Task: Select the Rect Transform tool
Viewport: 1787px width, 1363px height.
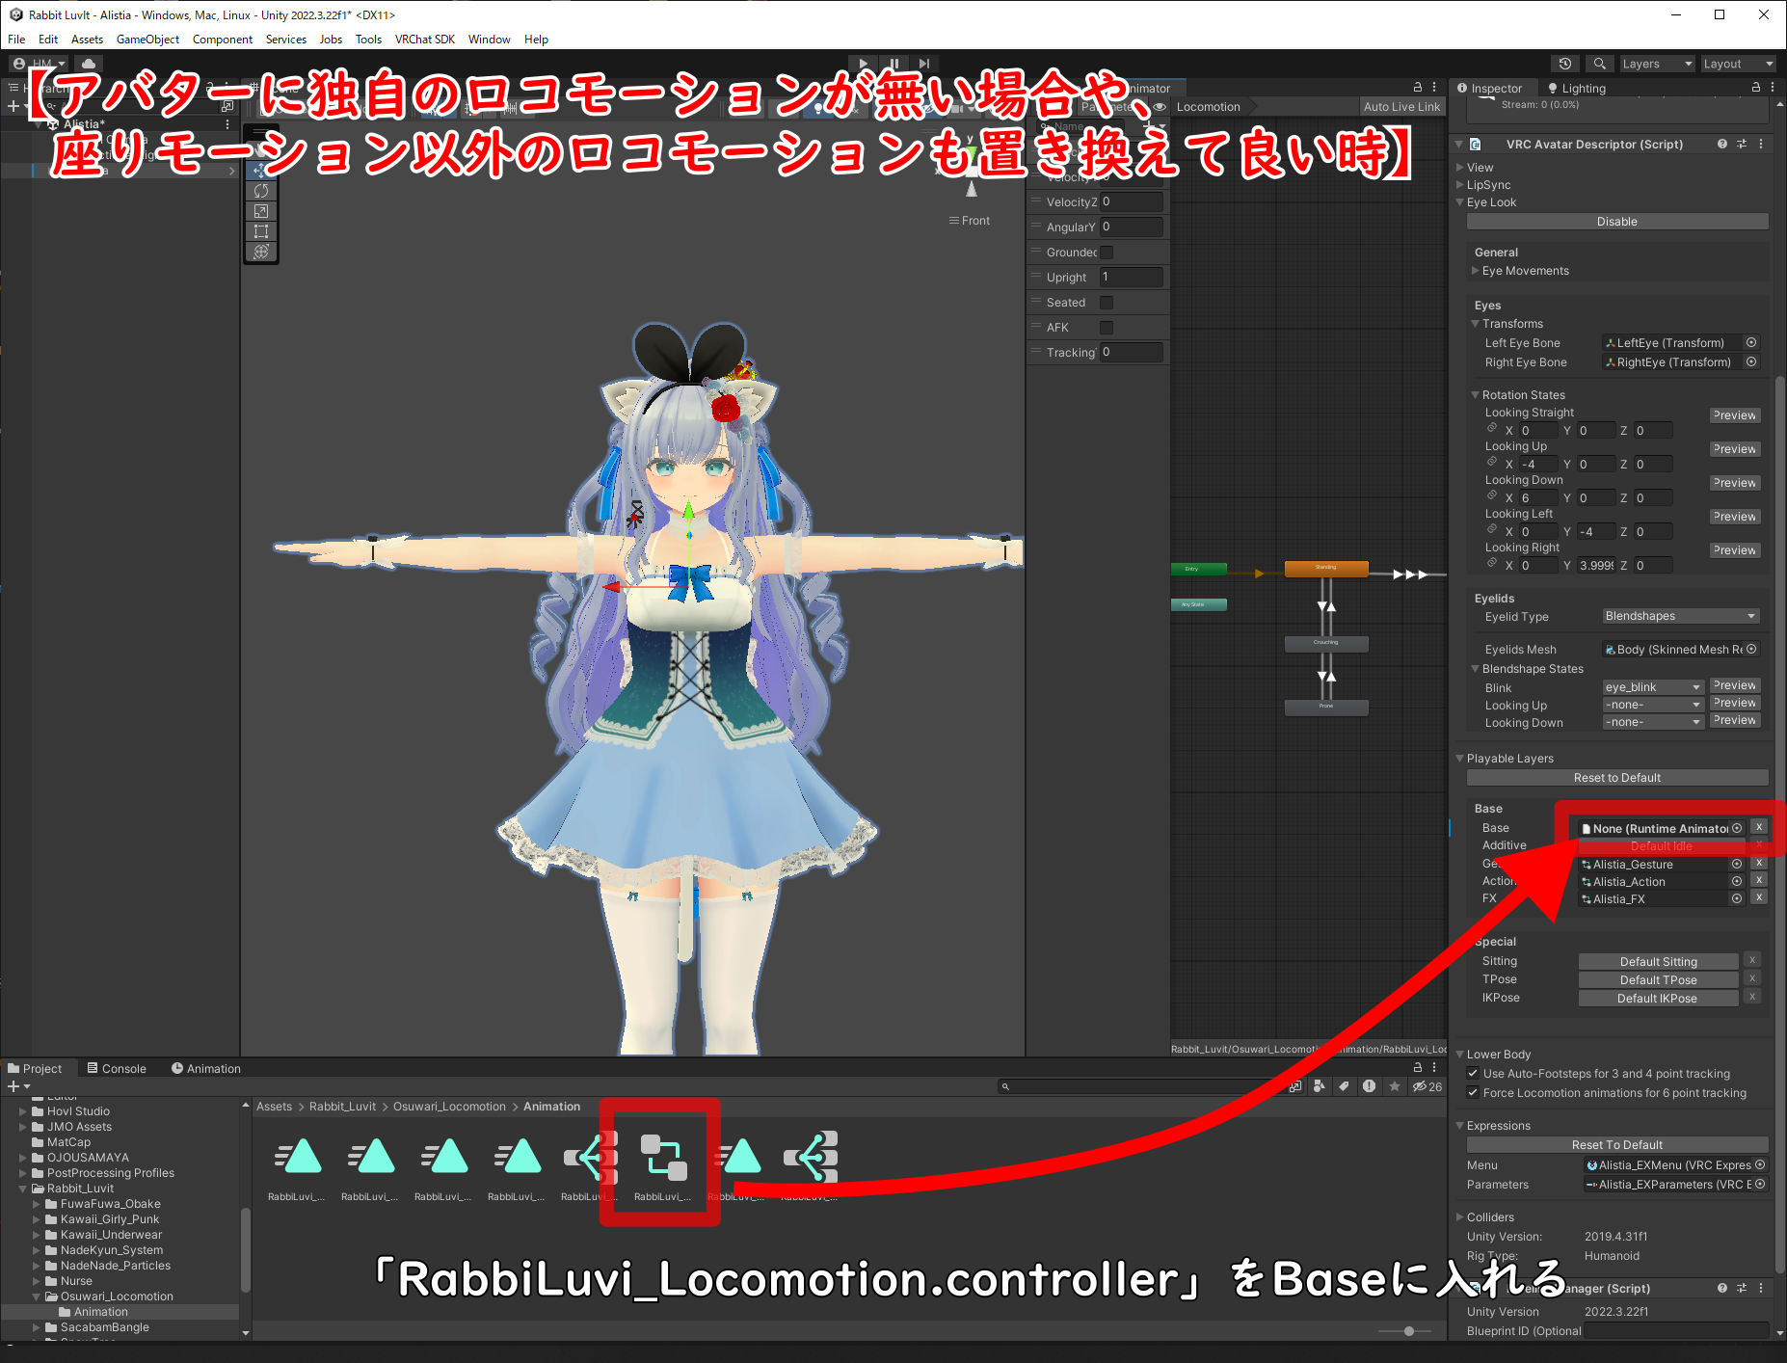Action: point(260,231)
